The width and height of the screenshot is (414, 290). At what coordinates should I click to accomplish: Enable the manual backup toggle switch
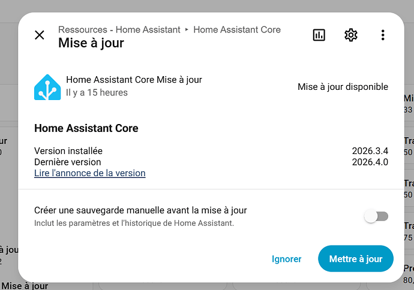tap(377, 216)
